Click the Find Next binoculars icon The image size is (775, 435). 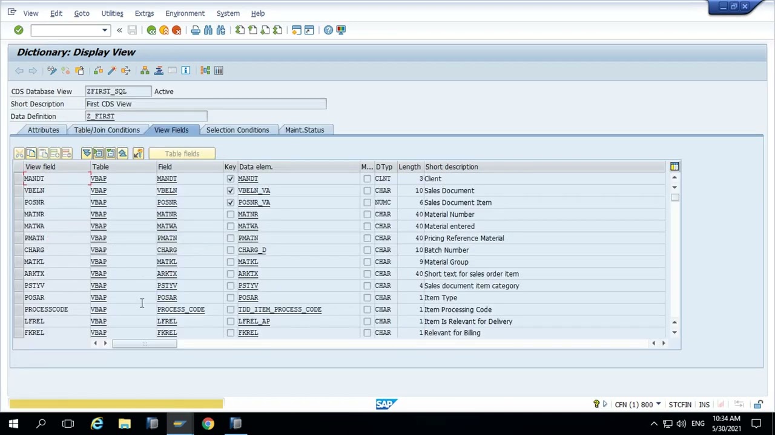(221, 30)
